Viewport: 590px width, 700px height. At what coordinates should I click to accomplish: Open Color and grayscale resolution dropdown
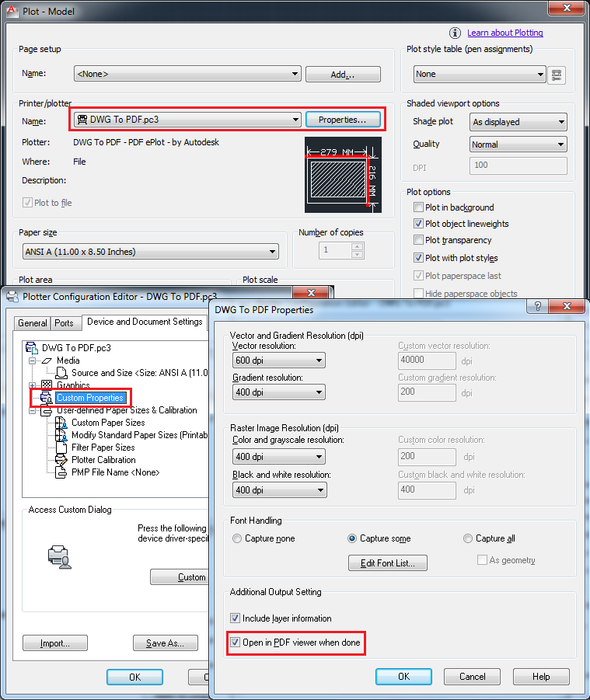(279, 457)
